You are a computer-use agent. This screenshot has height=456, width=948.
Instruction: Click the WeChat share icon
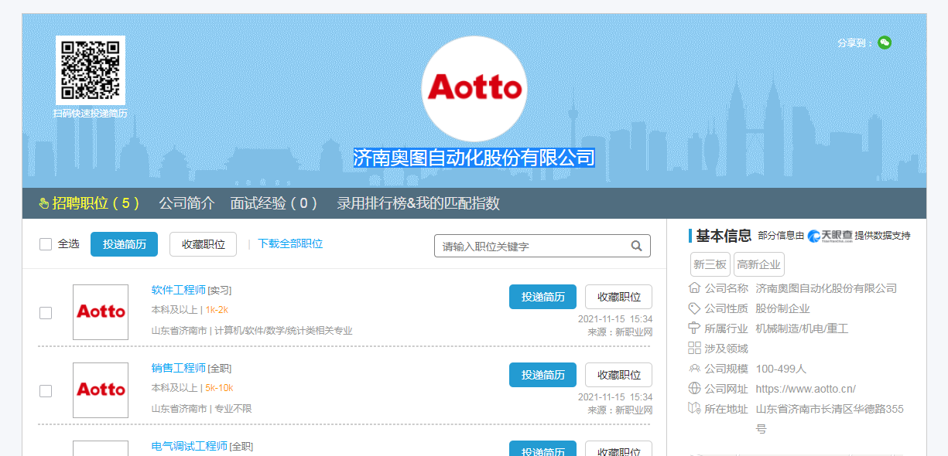[x=885, y=43]
